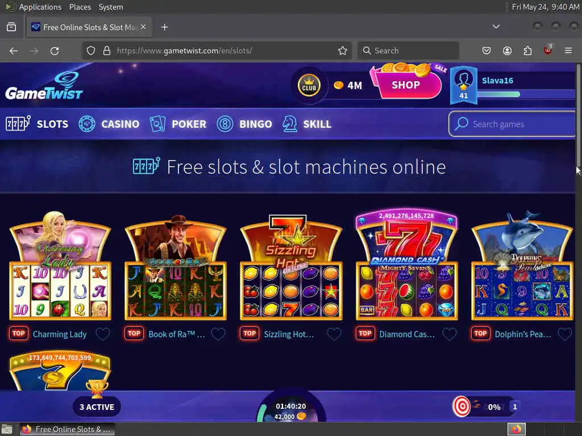The width and height of the screenshot is (582, 436).
Task: Expand the list all tabs chevron
Action: pos(496,27)
